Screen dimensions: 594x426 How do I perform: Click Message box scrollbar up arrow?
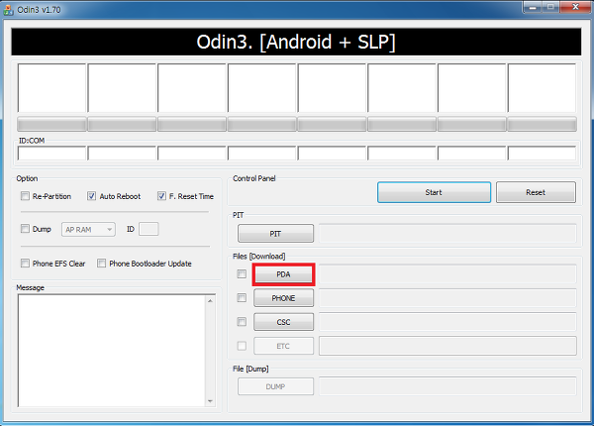(x=210, y=300)
